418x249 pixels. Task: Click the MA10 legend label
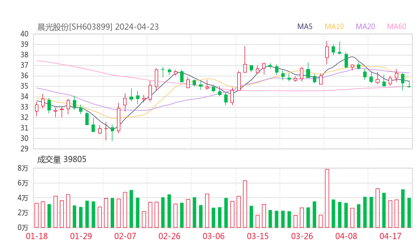334,27
